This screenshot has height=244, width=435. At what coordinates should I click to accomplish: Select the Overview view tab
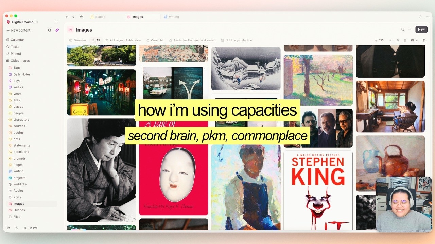(x=78, y=40)
